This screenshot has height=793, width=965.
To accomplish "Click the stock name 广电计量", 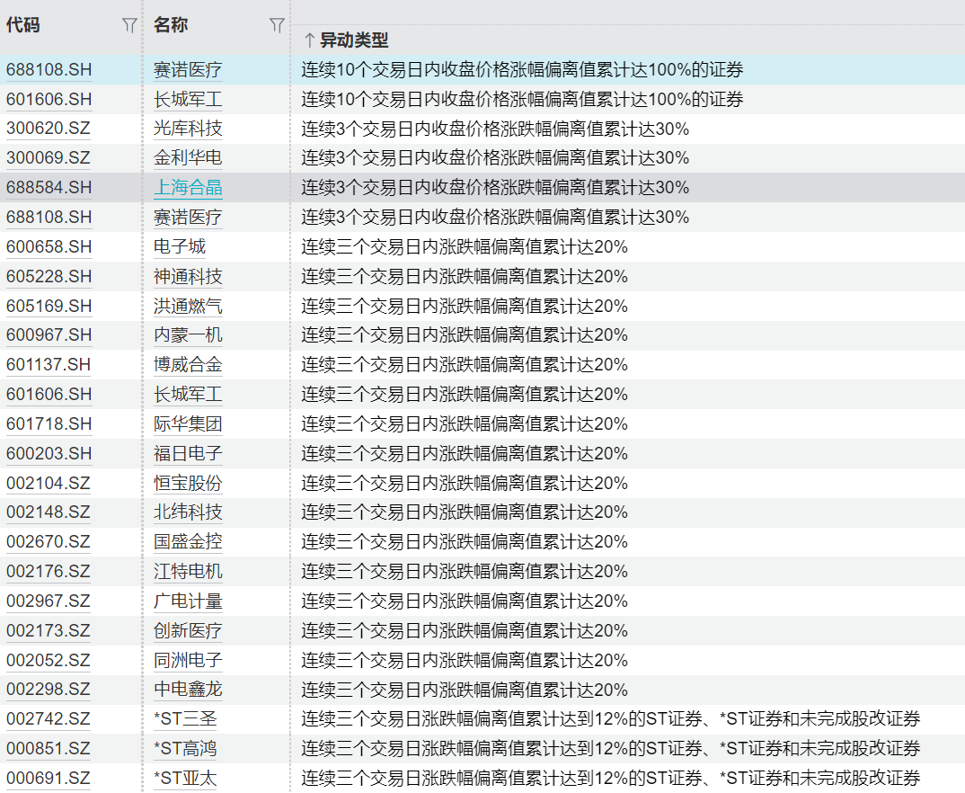I will [x=188, y=601].
